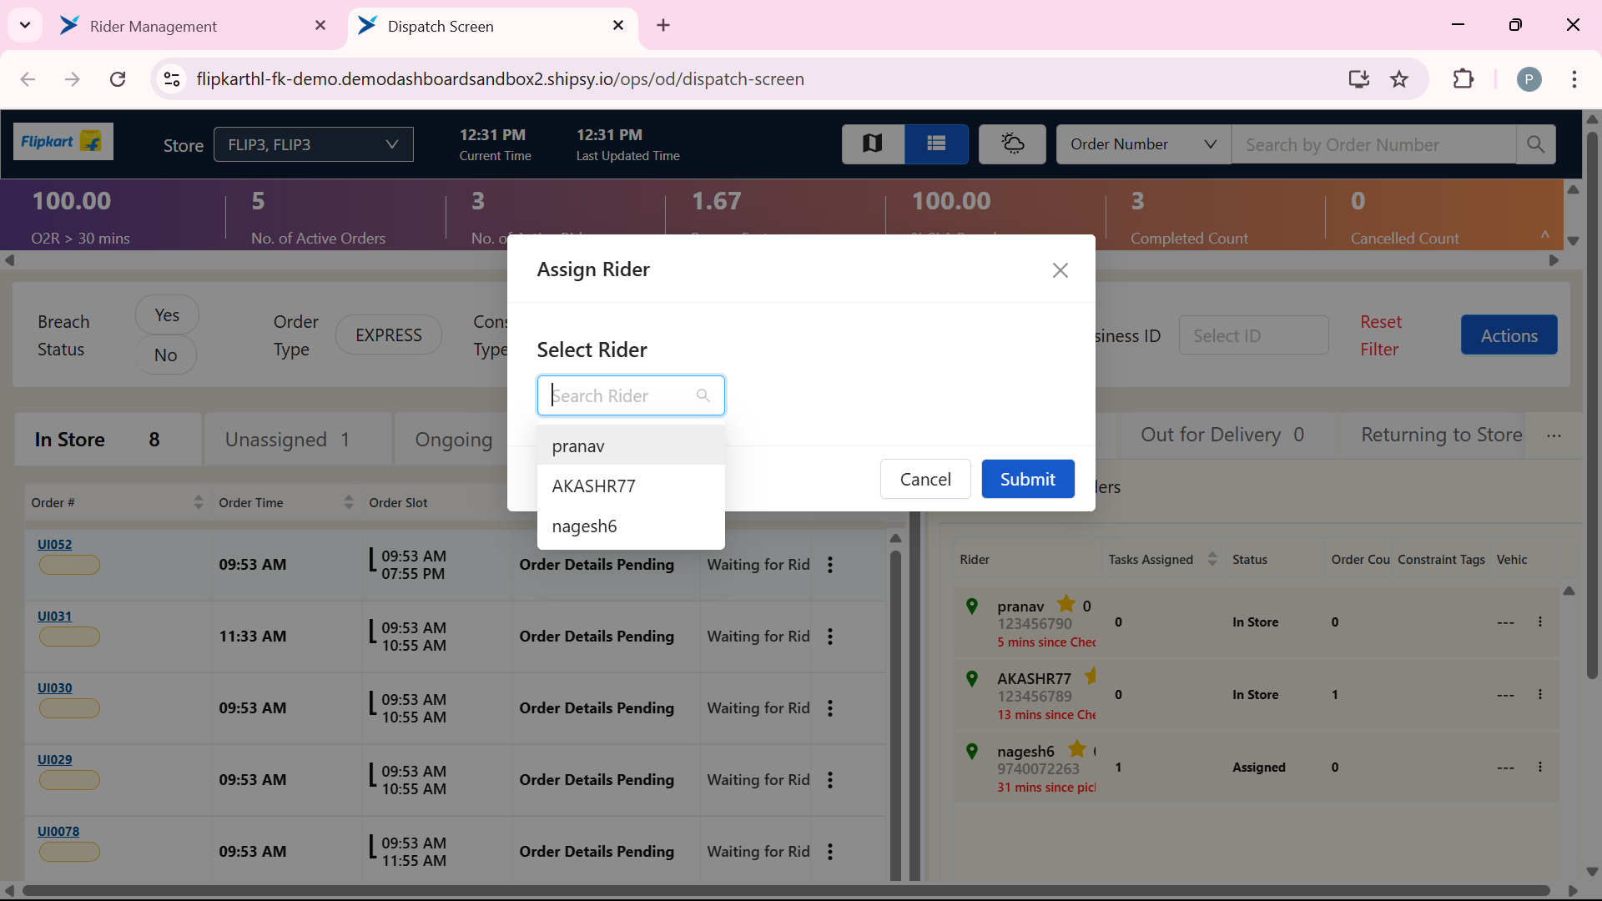Sort by Order Time column

(349, 502)
